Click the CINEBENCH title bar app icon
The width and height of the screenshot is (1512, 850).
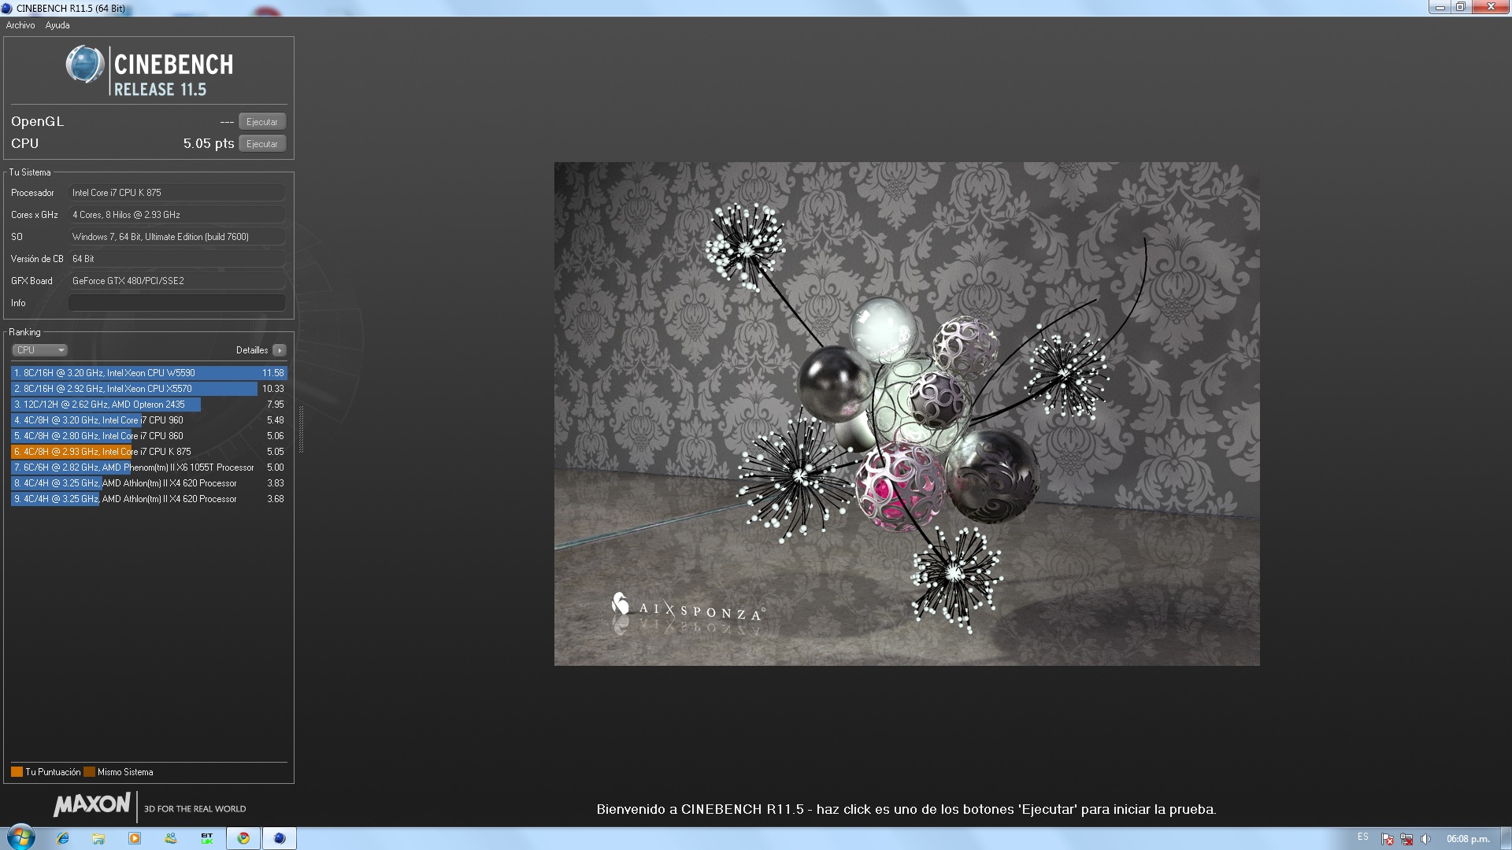click(7, 9)
